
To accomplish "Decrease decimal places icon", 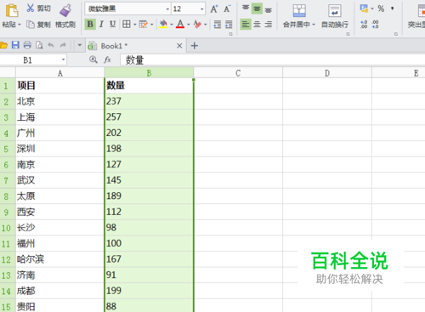I will point(376,25).
